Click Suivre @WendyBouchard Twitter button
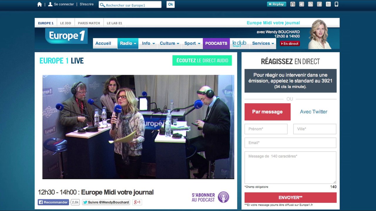The height and width of the screenshot is (211, 376). pos(106,202)
